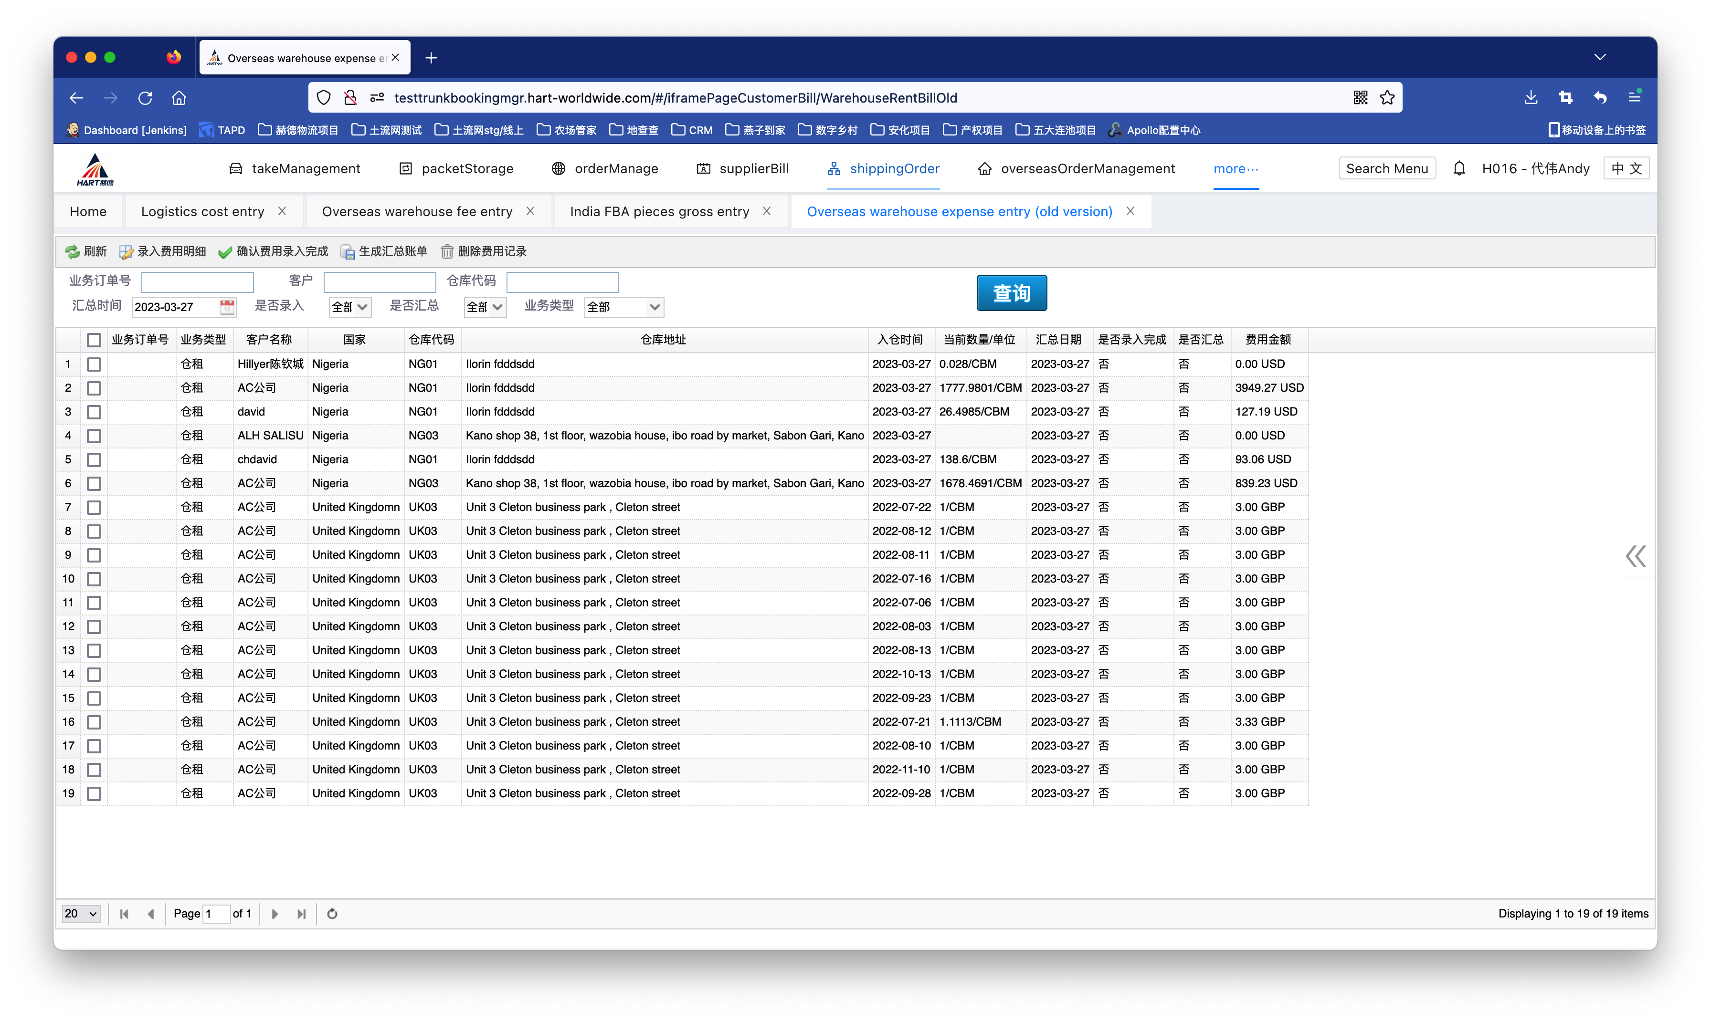Click the 录入费用明细 entry icon
This screenshot has width=1711, height=1021.
pos(126,252)
